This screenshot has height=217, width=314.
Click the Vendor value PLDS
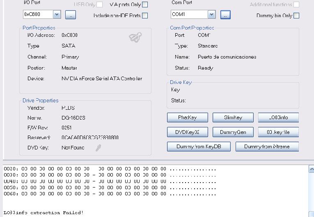click(68, 108)
